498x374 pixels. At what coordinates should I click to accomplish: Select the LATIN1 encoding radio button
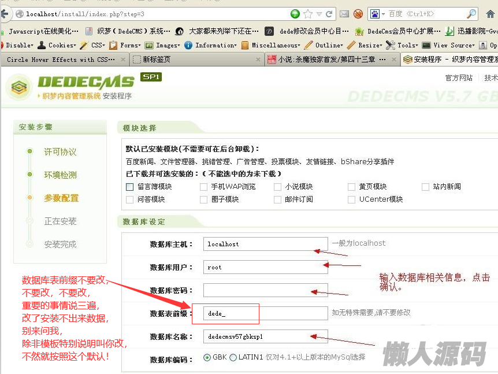click(233, 357)
